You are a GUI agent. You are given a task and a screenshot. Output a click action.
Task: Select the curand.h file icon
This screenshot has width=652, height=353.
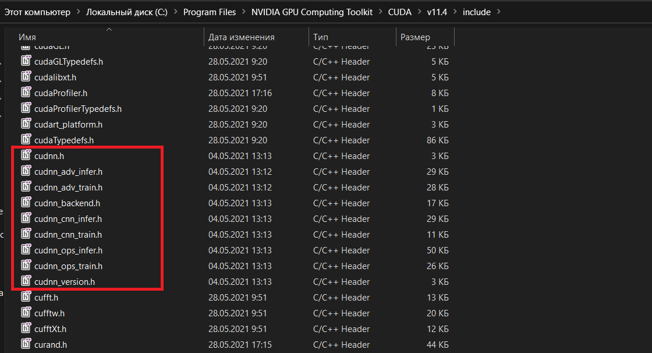[26, 344]
